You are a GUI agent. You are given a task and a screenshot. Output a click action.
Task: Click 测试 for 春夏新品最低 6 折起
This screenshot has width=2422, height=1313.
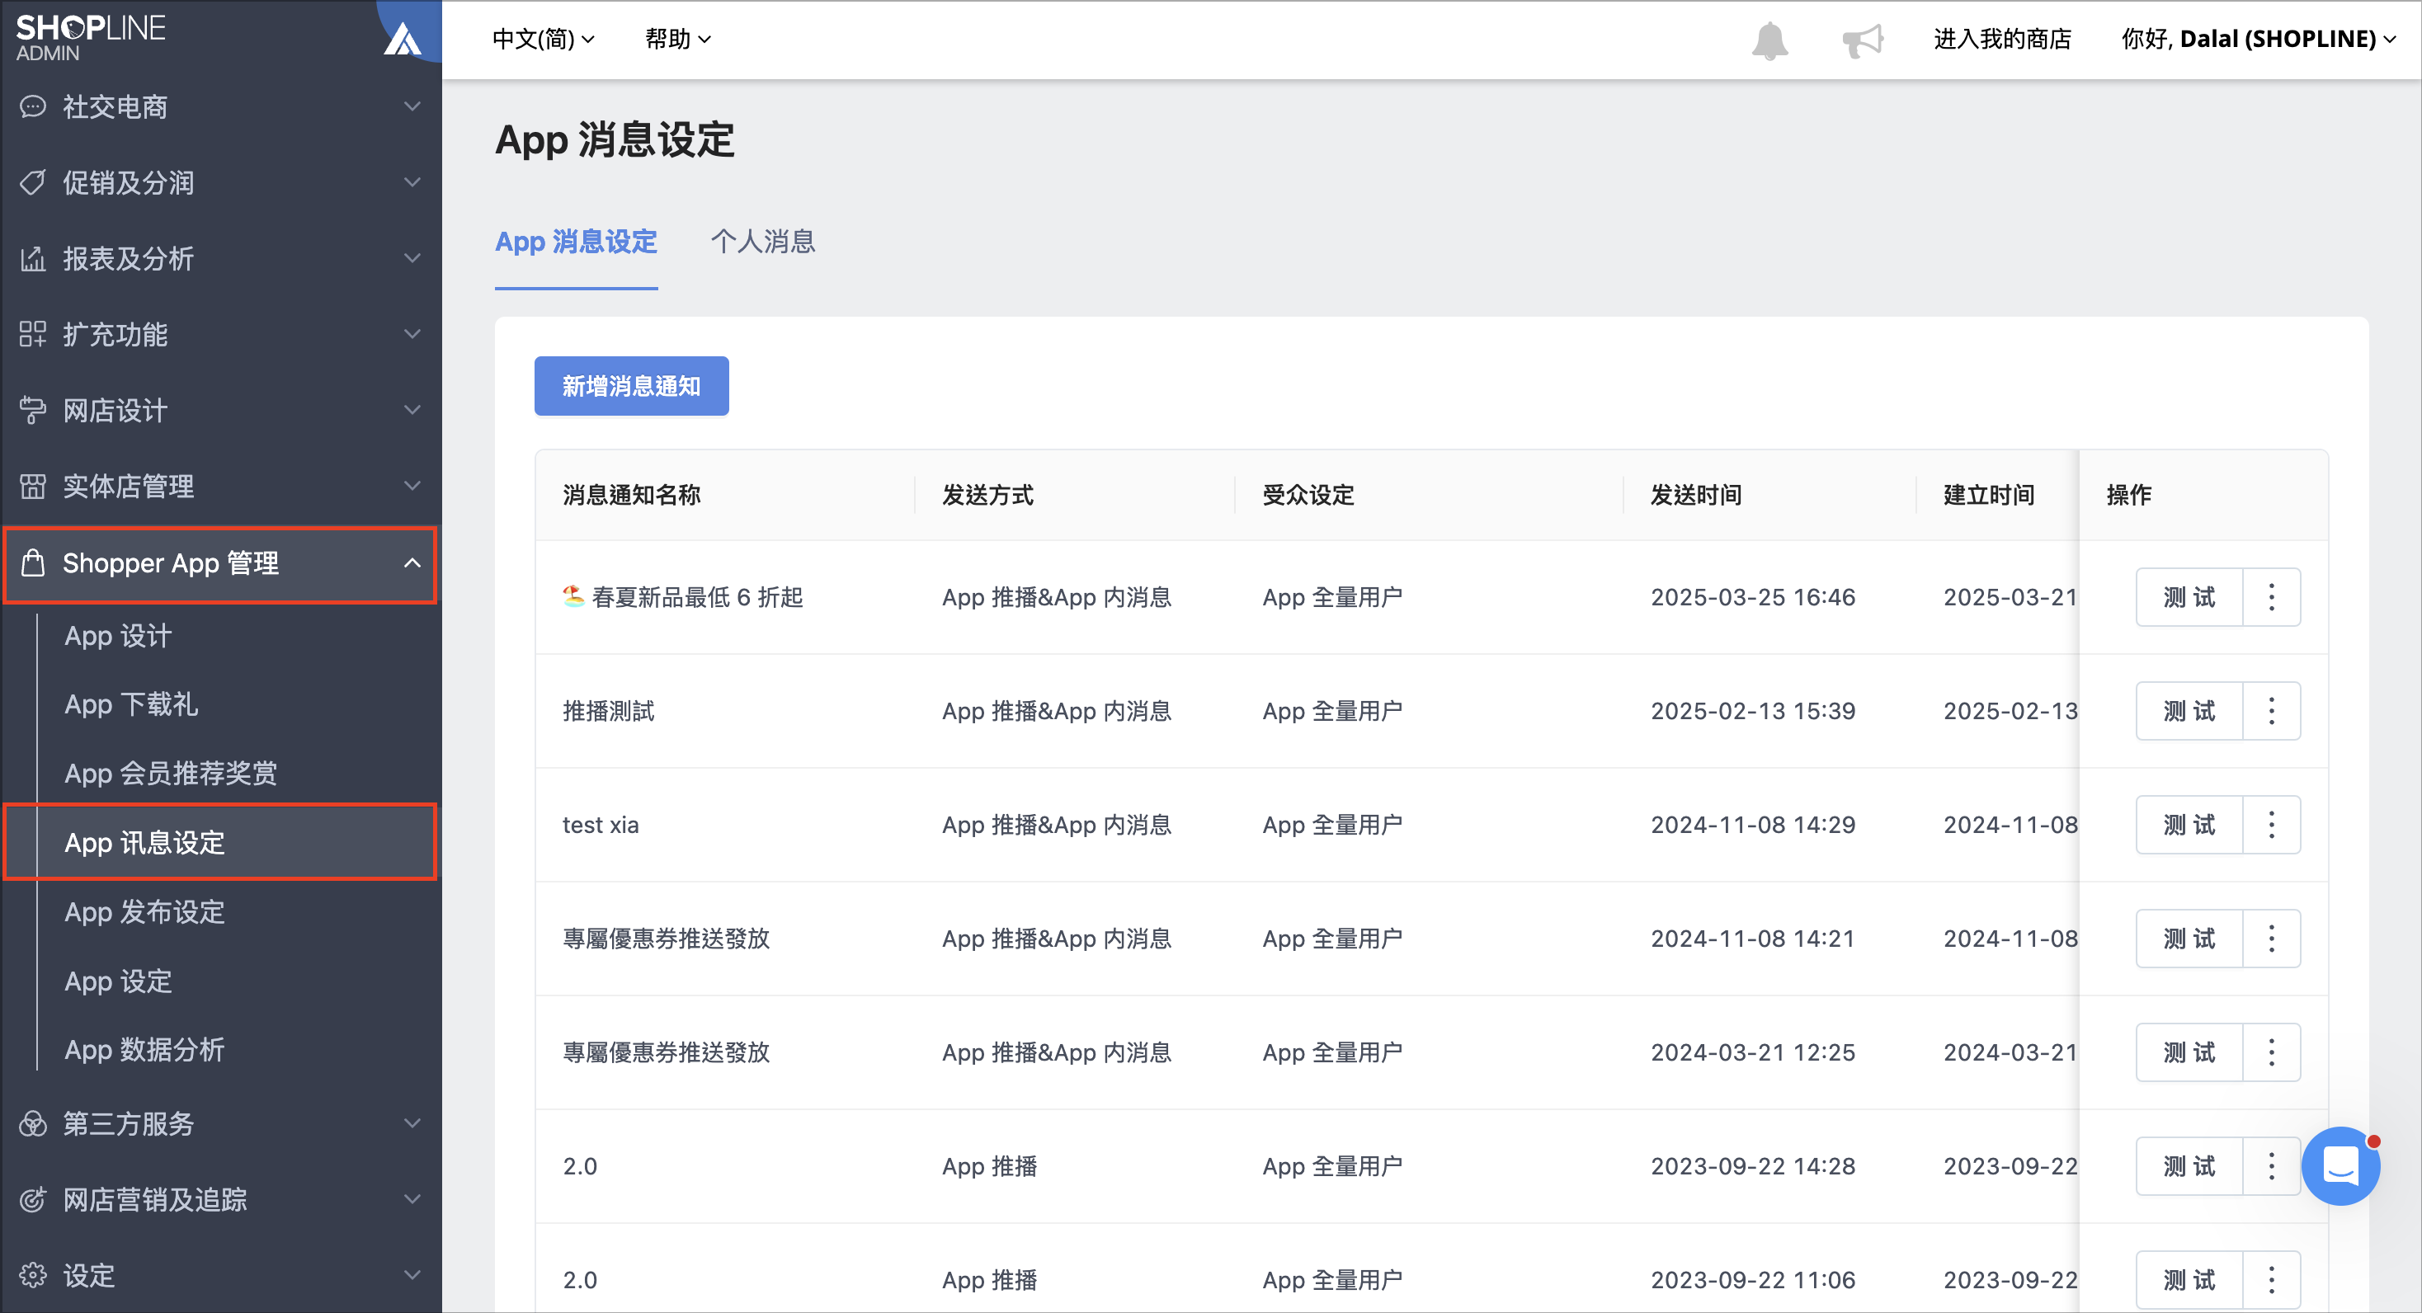pos(2189,597)
